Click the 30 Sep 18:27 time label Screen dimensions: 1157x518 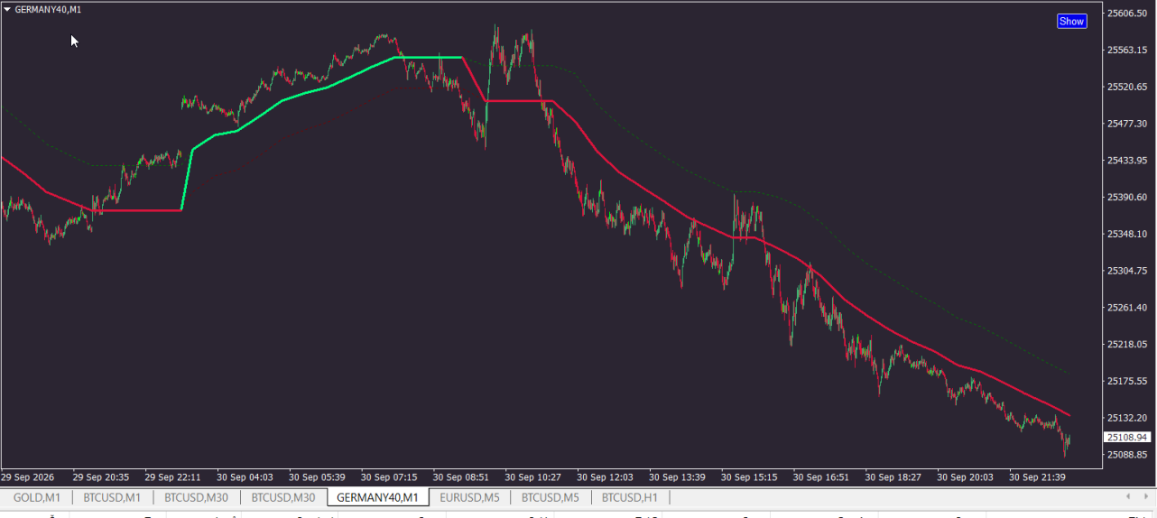pos(893,477)
